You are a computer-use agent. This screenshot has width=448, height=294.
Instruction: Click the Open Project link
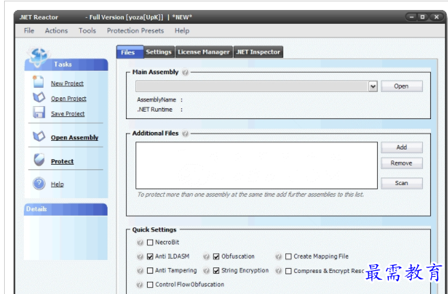69,99
